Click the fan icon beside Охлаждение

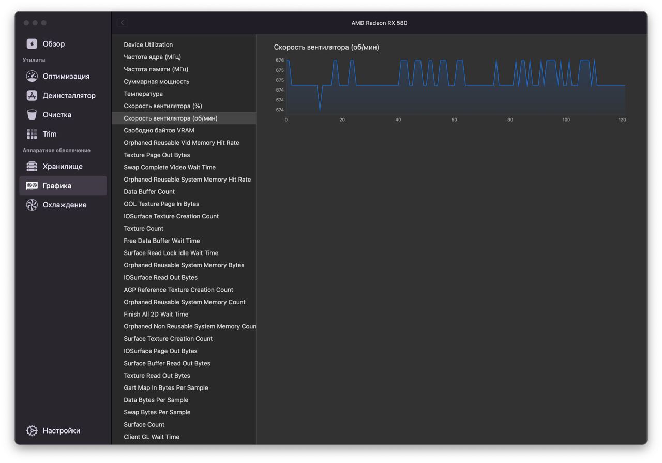point(32,205)
